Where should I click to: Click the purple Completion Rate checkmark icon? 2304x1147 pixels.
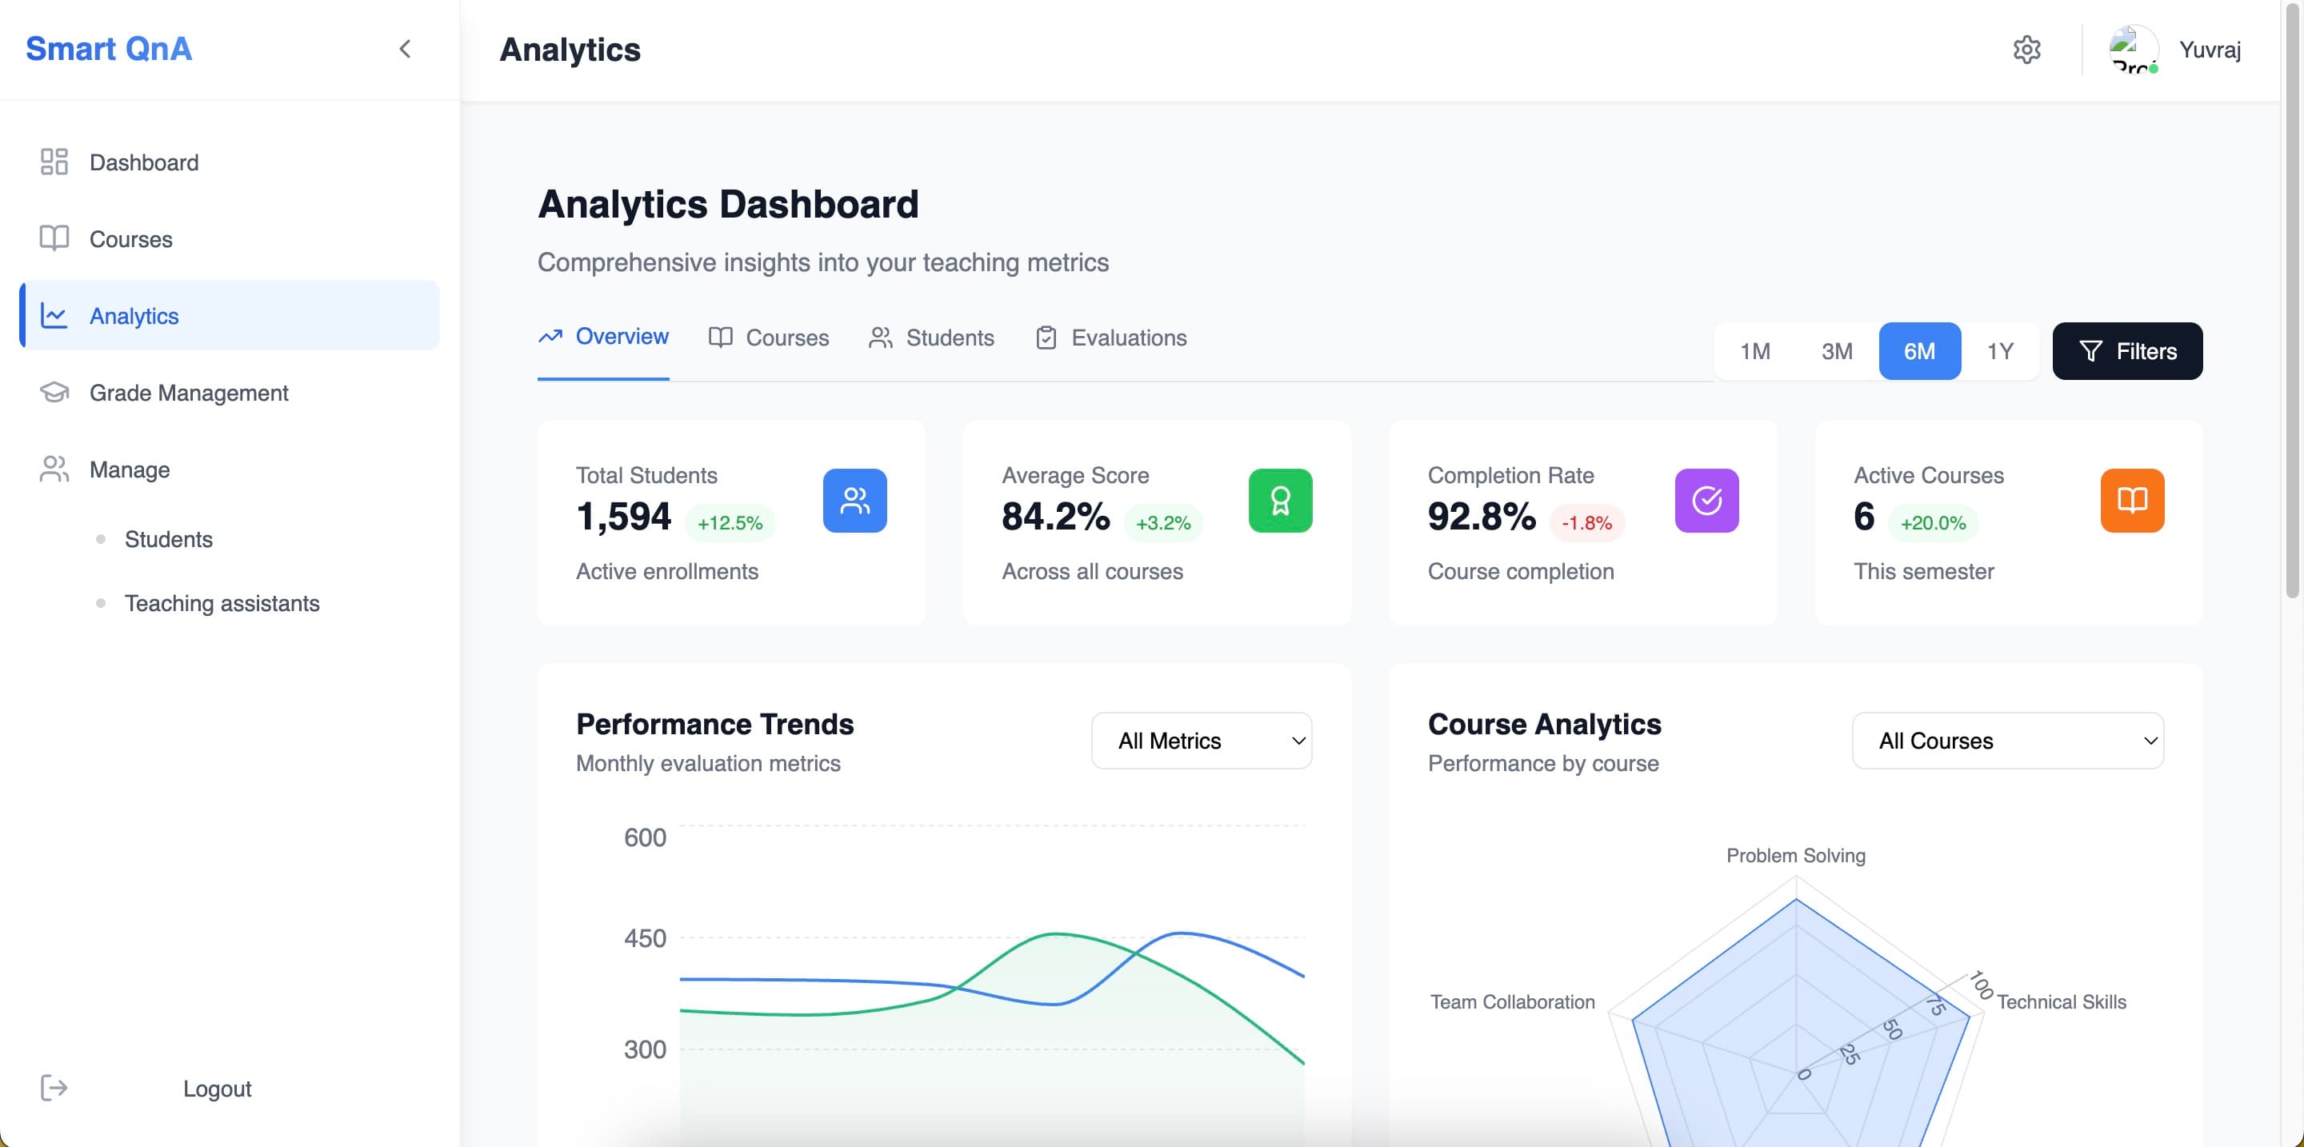click(1706, 501)
